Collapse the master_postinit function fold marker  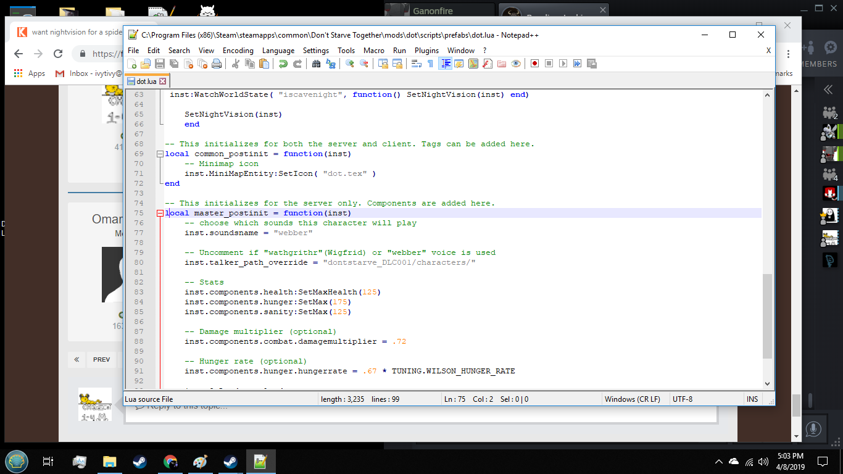(160, 214)
